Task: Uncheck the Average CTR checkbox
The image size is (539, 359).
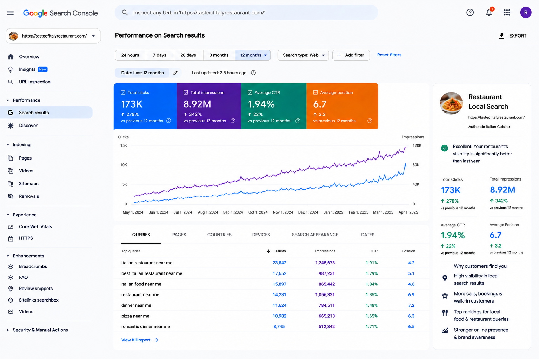Action: [x=250, y=93]
